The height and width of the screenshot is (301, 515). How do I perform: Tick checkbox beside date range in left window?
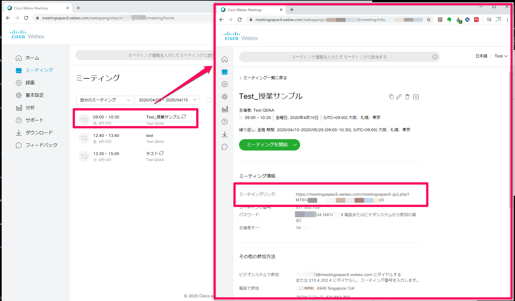pyautogui.click(x=209, y=100)
